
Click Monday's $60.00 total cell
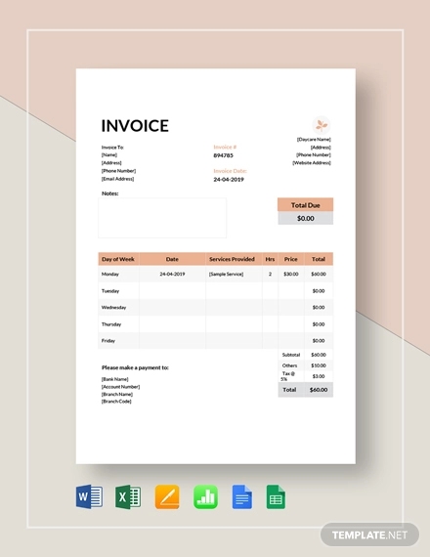319,275
